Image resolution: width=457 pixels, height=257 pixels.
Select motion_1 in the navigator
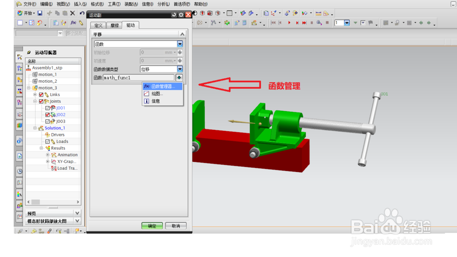coord(48,75)
